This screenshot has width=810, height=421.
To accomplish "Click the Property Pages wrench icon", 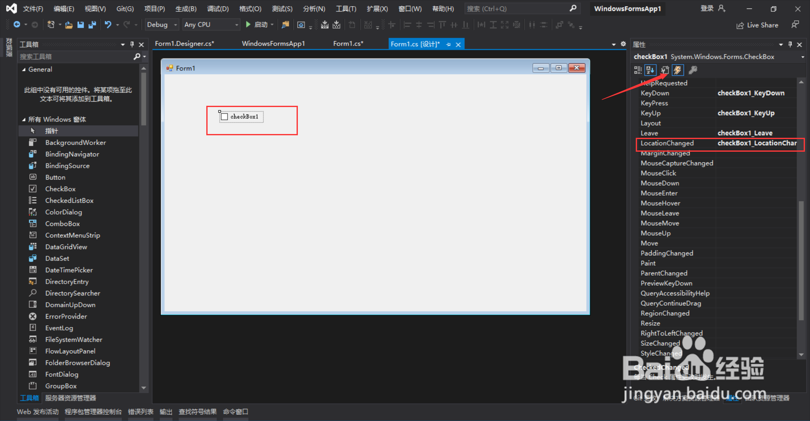I will 693,70.
